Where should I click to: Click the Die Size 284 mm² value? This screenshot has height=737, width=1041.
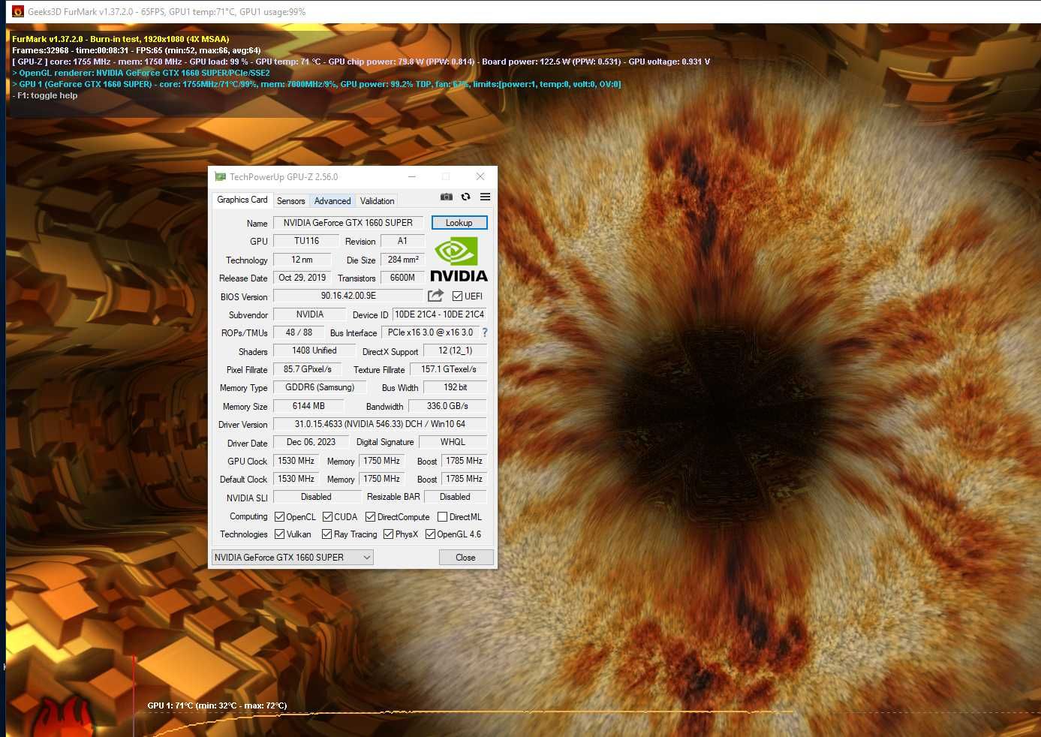click(x=403, y=260)
